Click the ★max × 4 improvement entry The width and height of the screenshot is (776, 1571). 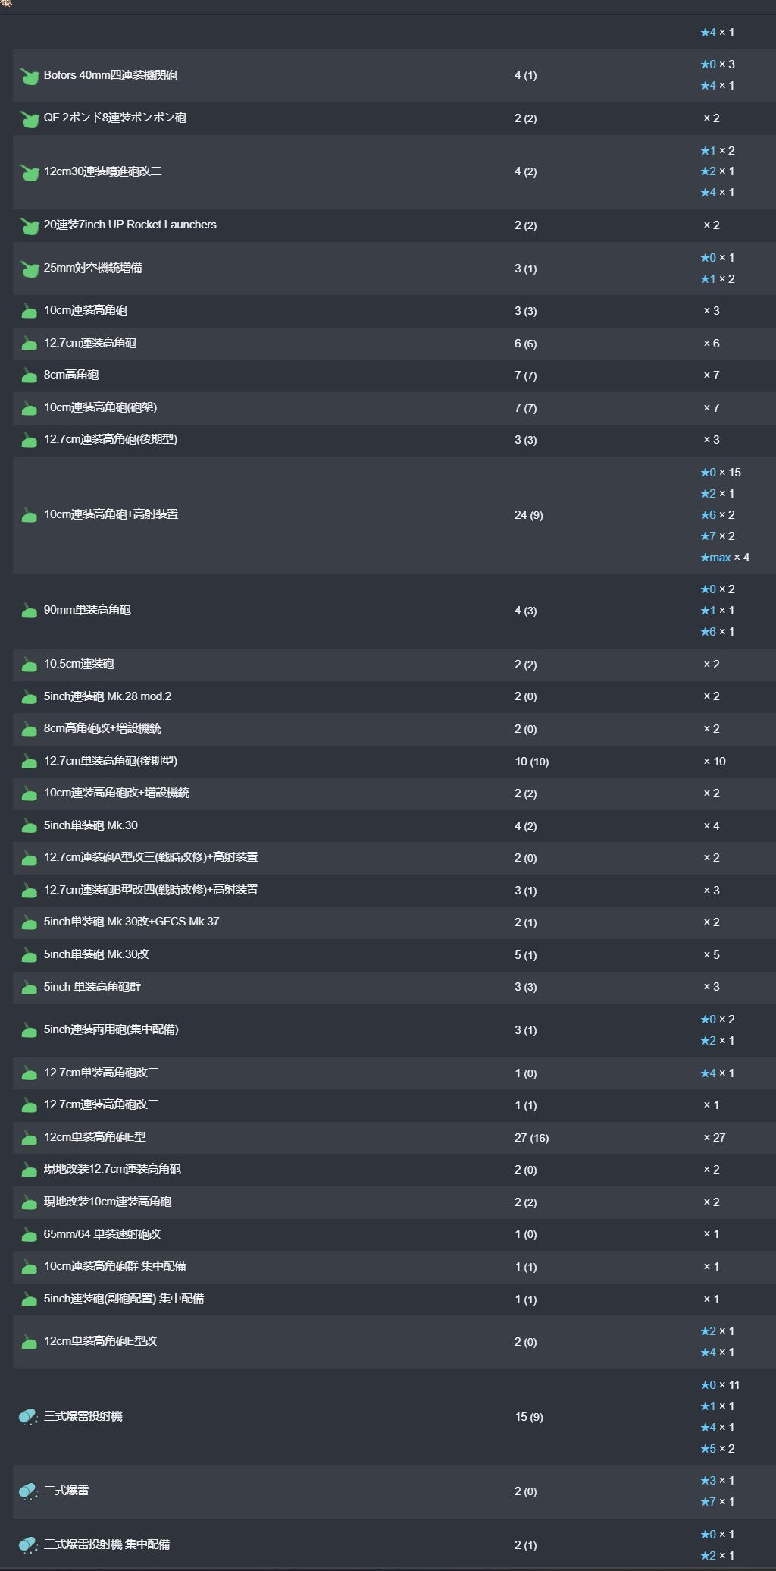coord(725,558)
